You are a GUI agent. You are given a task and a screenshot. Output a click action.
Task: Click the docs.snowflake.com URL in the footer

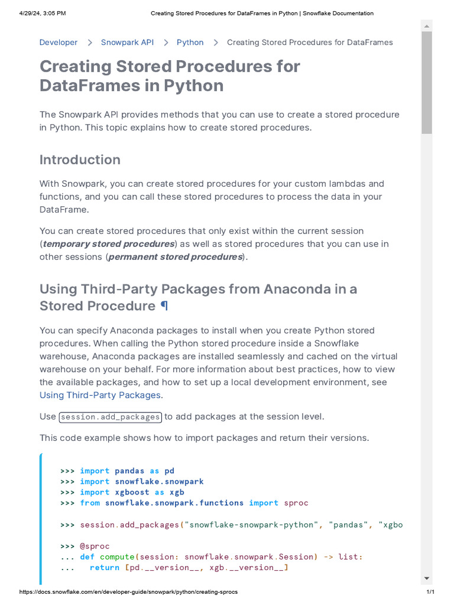[x=128, y=592]
